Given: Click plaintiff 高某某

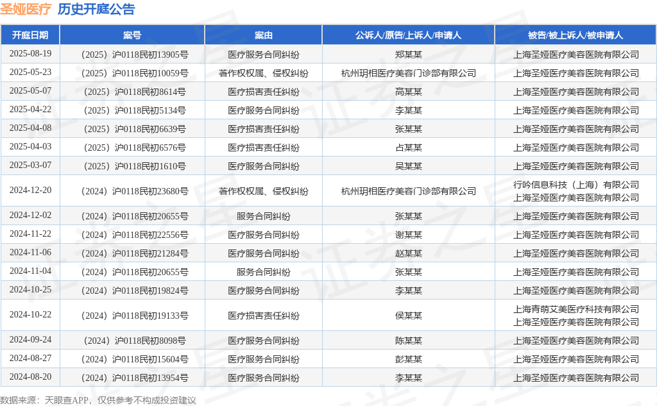Looking at the screenshot, I should [x=409, y=92].
